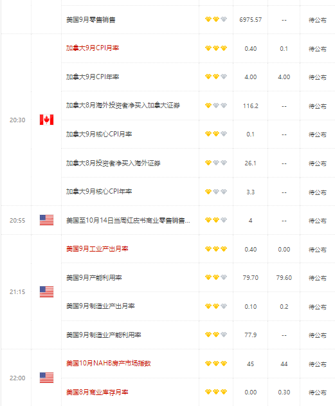Click previous value 79.70
The width and height of the screenshot is (335, 406).
[x=250, y=278]
